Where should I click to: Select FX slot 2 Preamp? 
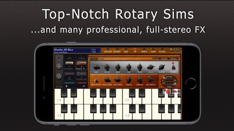(81, 57)
